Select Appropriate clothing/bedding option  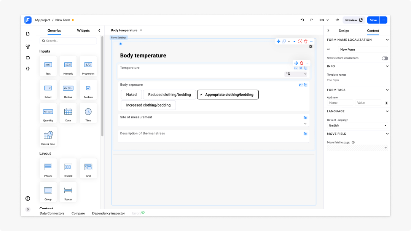coord(228,95)
